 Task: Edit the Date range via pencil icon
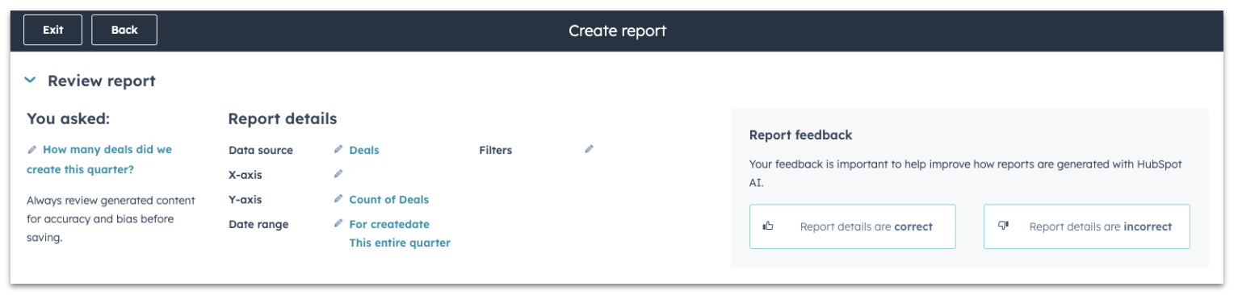pos(338,223)
